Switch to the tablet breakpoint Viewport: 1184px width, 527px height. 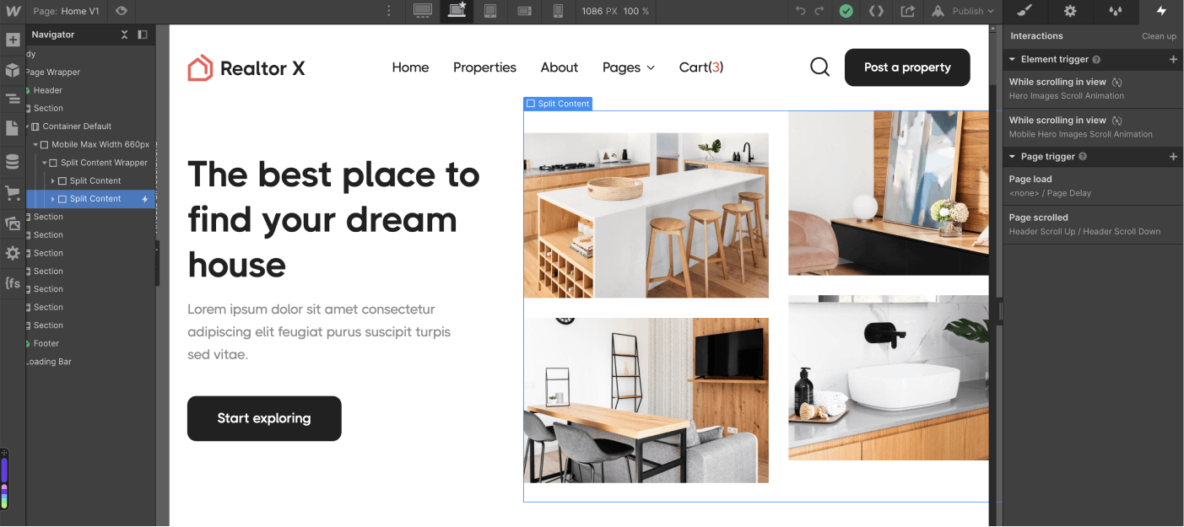pyautogui.click(x=490, y=12)
